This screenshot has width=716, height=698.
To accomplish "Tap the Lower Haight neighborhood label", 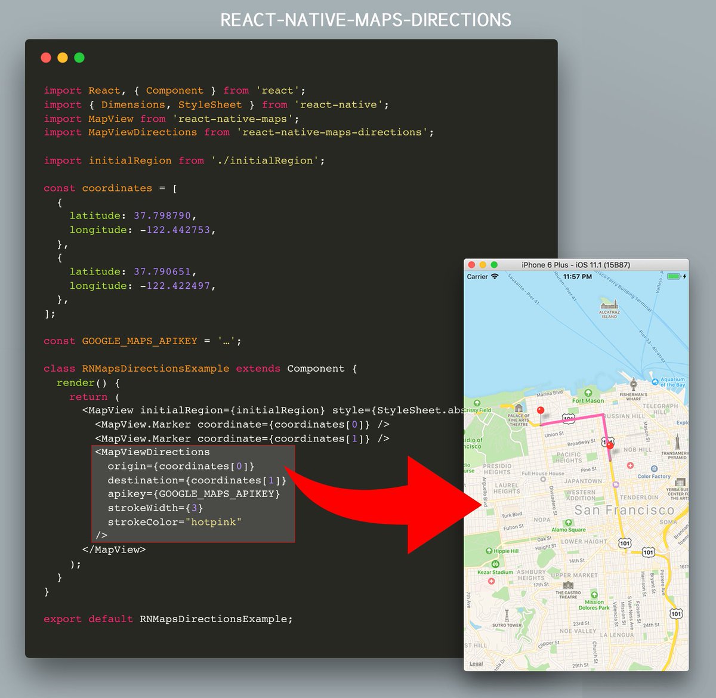I will (x=584, y=542).
